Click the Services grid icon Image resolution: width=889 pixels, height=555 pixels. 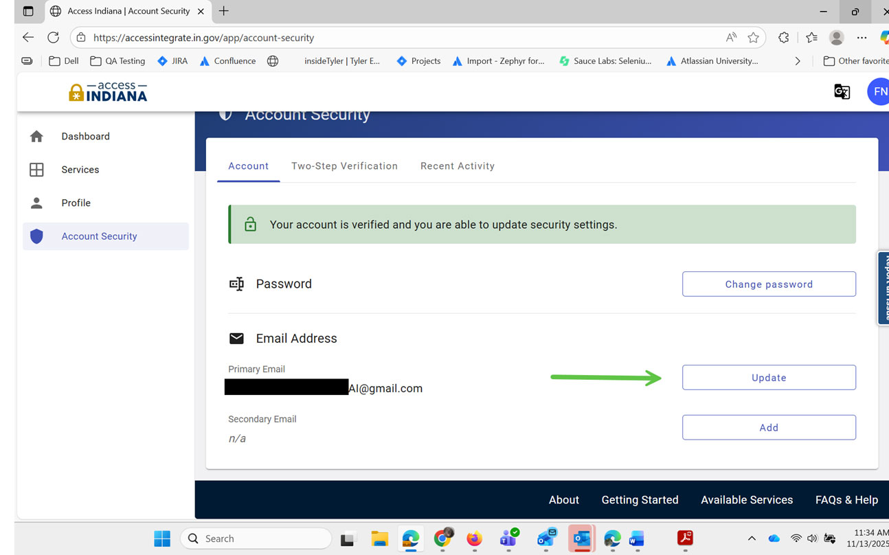(36, 170)
